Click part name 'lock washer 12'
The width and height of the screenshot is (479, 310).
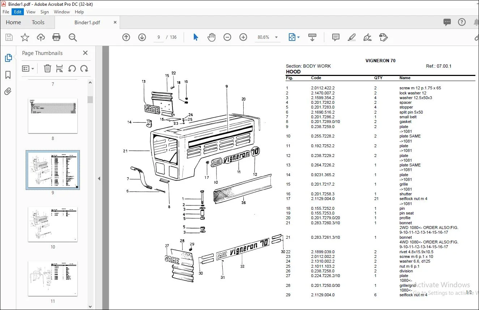(x=413, y=93)
